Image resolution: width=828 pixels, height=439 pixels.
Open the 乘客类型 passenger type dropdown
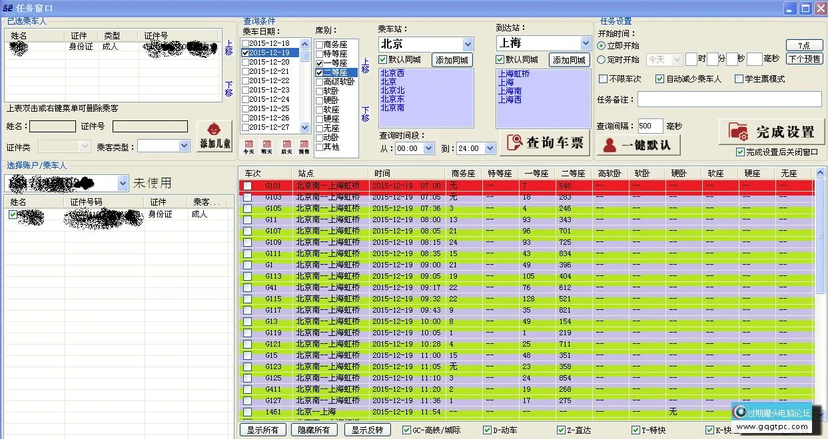[184, 146]
